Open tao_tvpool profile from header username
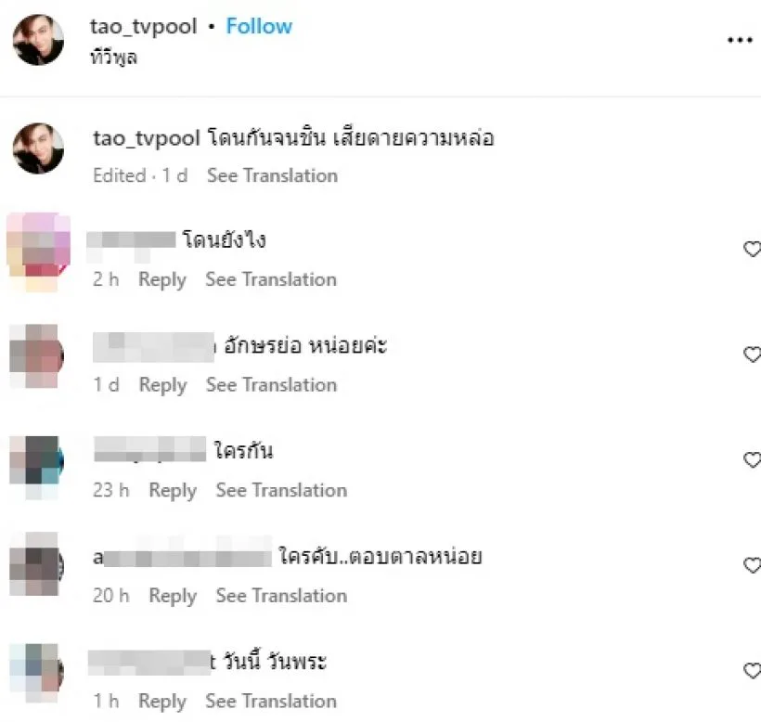The image size is (761, 722). (144, 27)
